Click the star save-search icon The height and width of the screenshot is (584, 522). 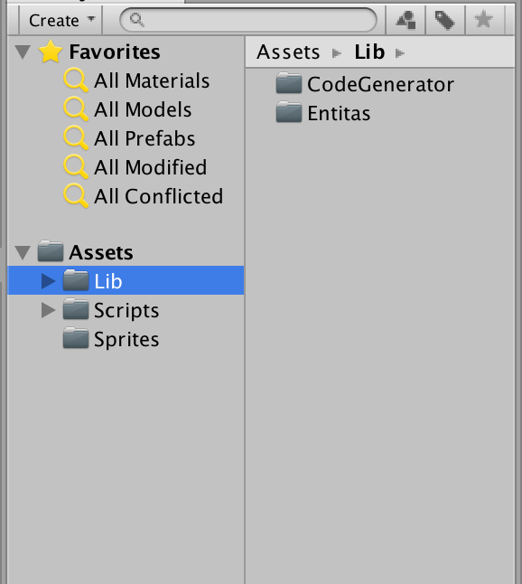[484, 20]
